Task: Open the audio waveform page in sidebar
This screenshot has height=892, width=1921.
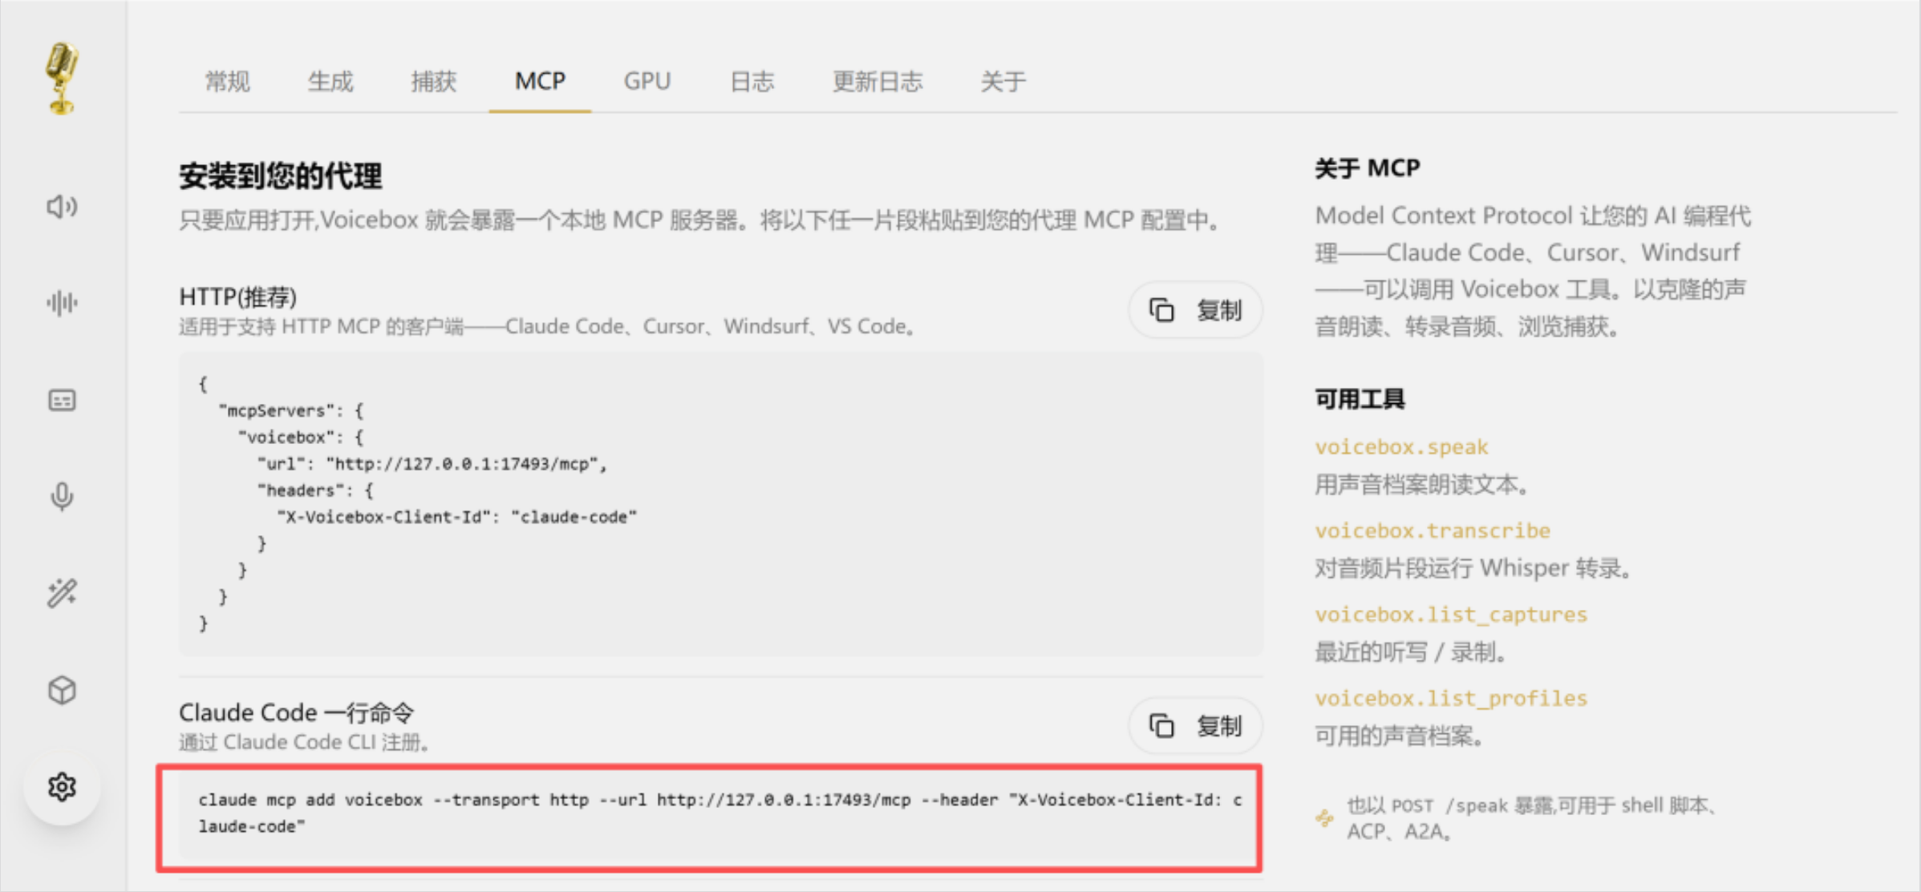Action: [62, 303]
